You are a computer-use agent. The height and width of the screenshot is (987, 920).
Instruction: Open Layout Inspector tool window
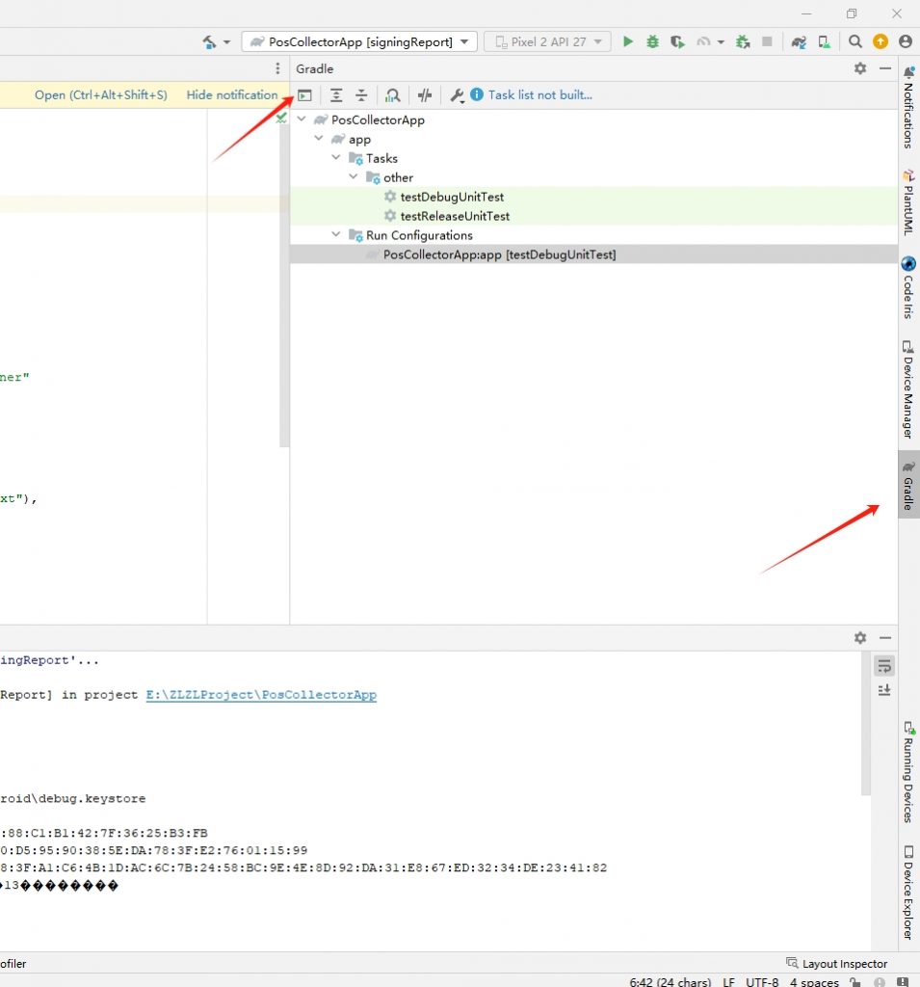click(837, 963)
